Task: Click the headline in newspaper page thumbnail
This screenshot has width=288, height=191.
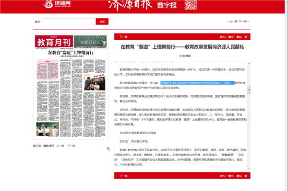Action: click(x=71, y=53)
